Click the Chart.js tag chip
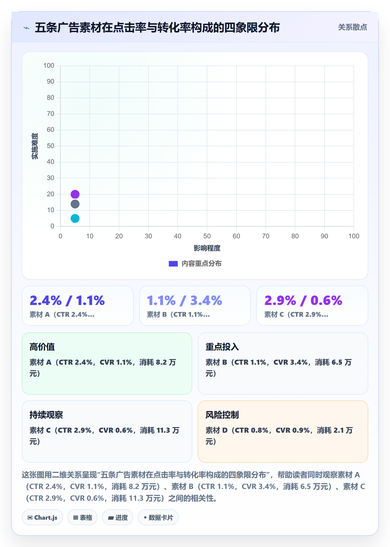This screenshot has width=390, height=547. pos(42,517)
